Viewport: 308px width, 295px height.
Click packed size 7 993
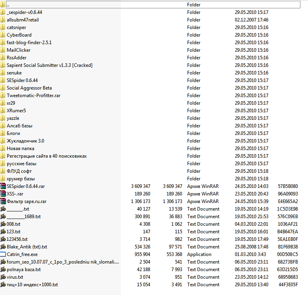177,270
